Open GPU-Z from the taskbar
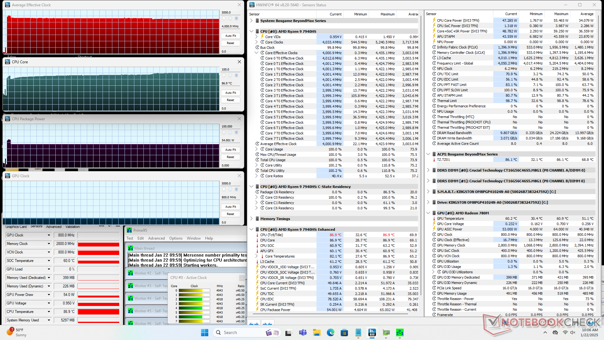 tap(386, 332)
